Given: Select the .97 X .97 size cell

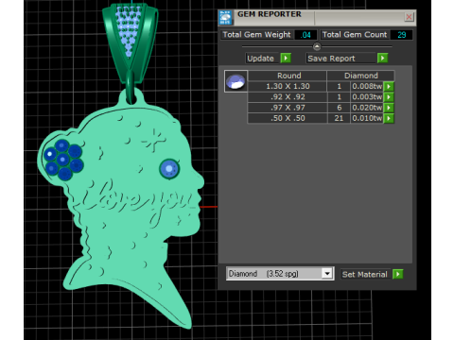Looking at the screenshot, I should (x=288, y=108).
